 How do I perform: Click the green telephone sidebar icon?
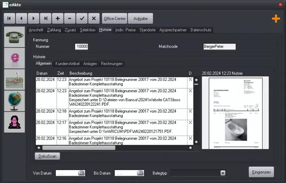click(x=15, y=37)
